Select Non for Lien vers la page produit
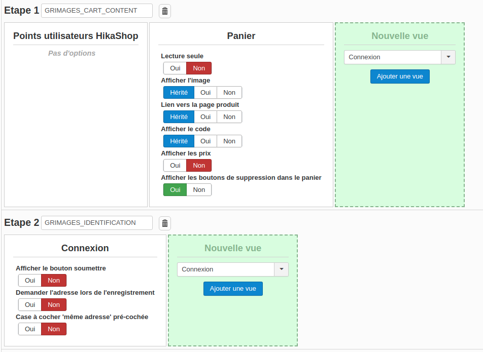This screenshot has height=352, width=483. pos(229,117)
